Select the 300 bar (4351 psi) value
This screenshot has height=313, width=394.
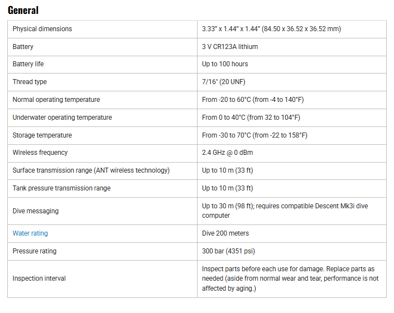click(x=229, y=251)
